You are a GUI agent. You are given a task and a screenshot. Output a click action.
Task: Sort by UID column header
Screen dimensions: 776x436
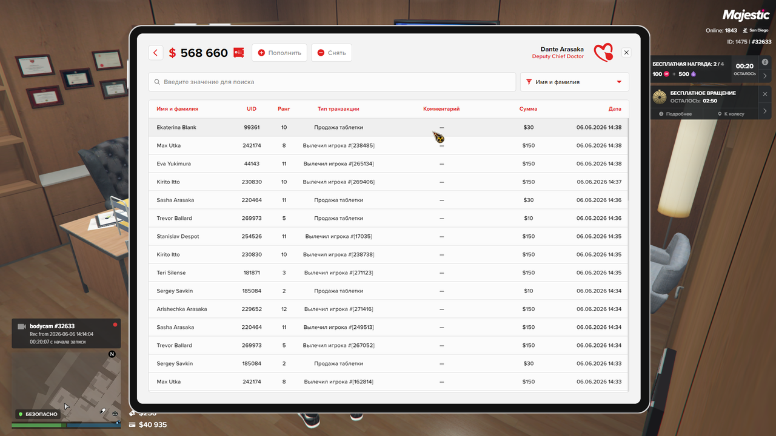click(252, 109)
